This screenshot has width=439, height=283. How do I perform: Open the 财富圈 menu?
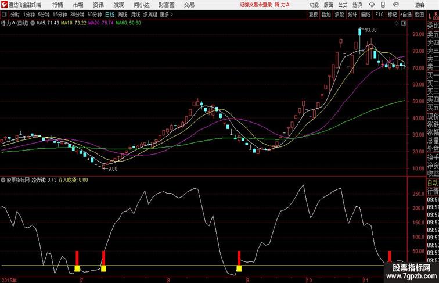tap(166, 5)
